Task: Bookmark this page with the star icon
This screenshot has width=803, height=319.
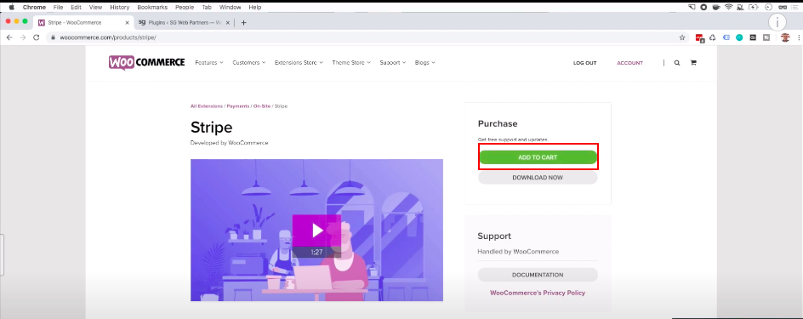Action: [x=682, y=37]
